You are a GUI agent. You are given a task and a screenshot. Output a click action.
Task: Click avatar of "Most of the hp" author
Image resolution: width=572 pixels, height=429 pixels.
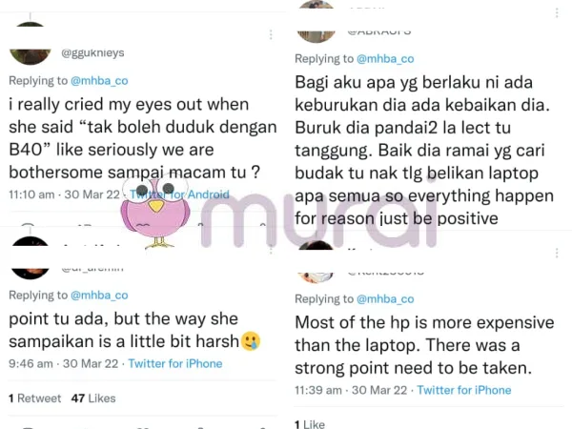tap(316, 262)
